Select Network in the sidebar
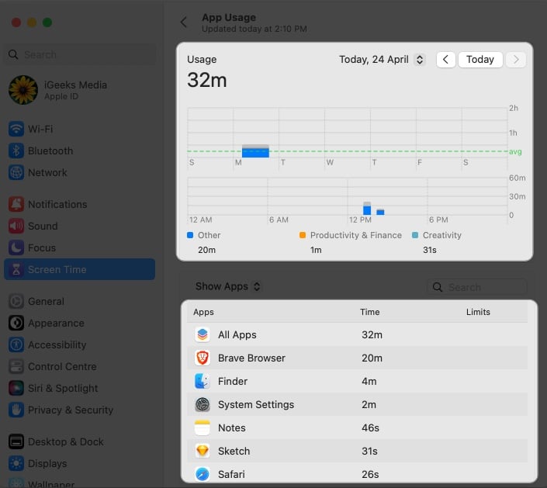 (x=80, y=172)
